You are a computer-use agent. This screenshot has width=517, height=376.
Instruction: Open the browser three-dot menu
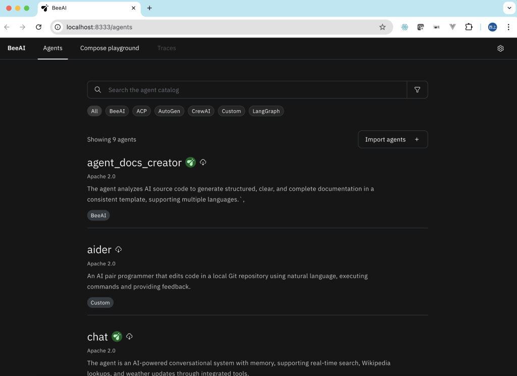click(508, 27)
